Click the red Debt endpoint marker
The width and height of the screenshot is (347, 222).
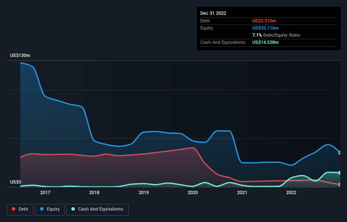click(x=340, y=184)
